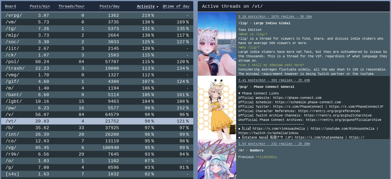Open the Phase Connect General thumbnail

(x=217, y=108)
